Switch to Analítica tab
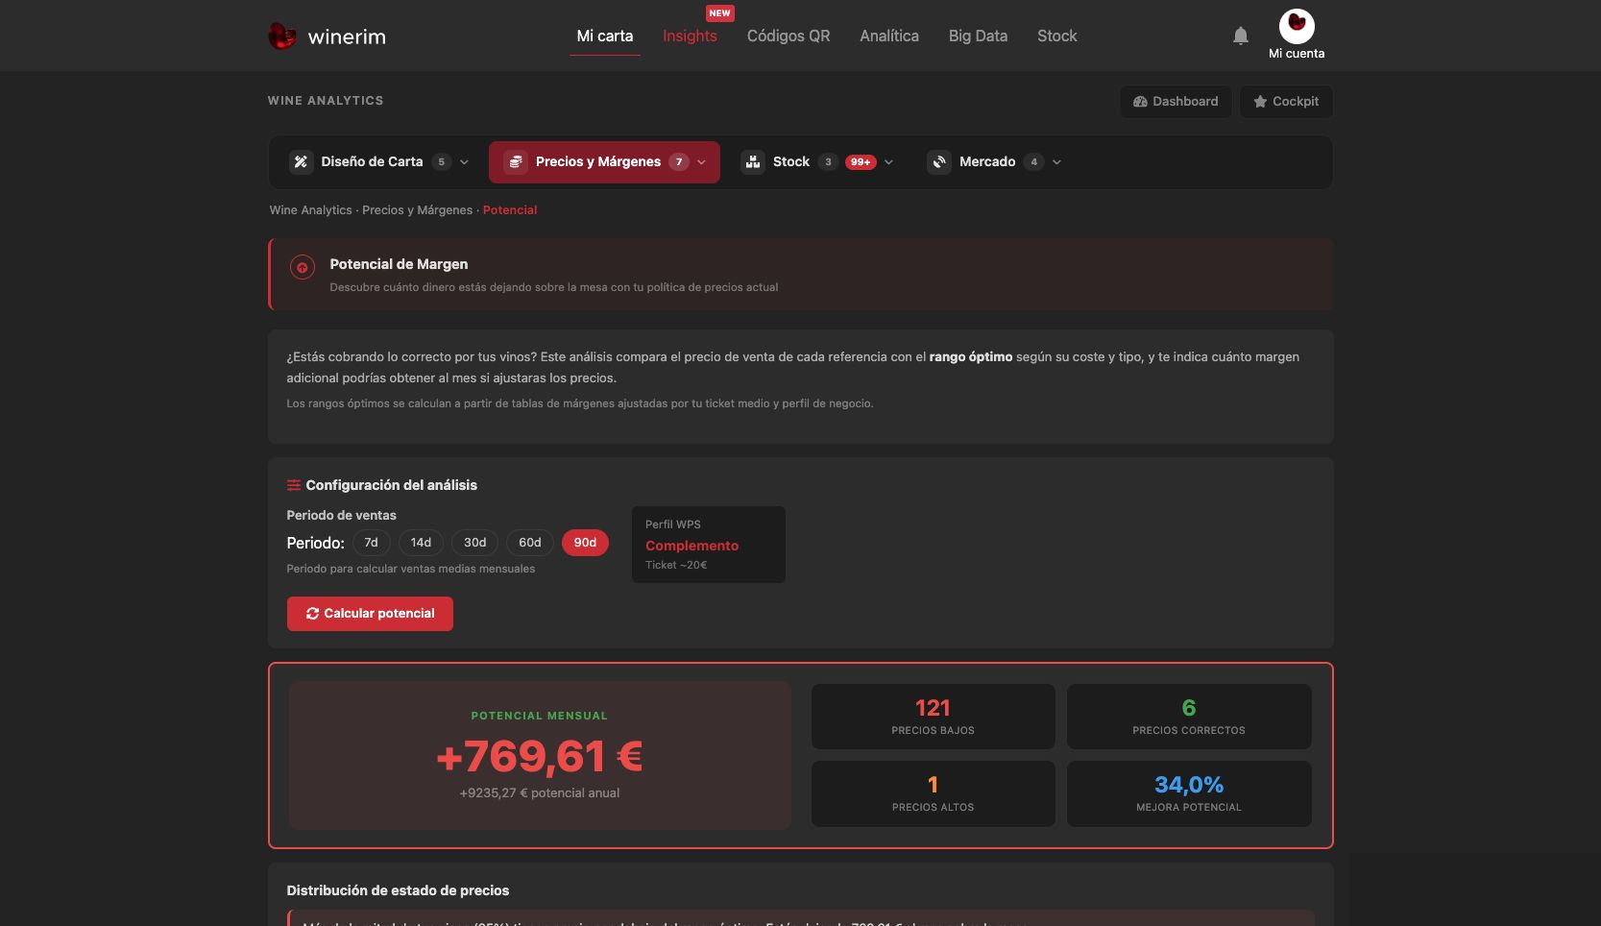 click(889, 36)
